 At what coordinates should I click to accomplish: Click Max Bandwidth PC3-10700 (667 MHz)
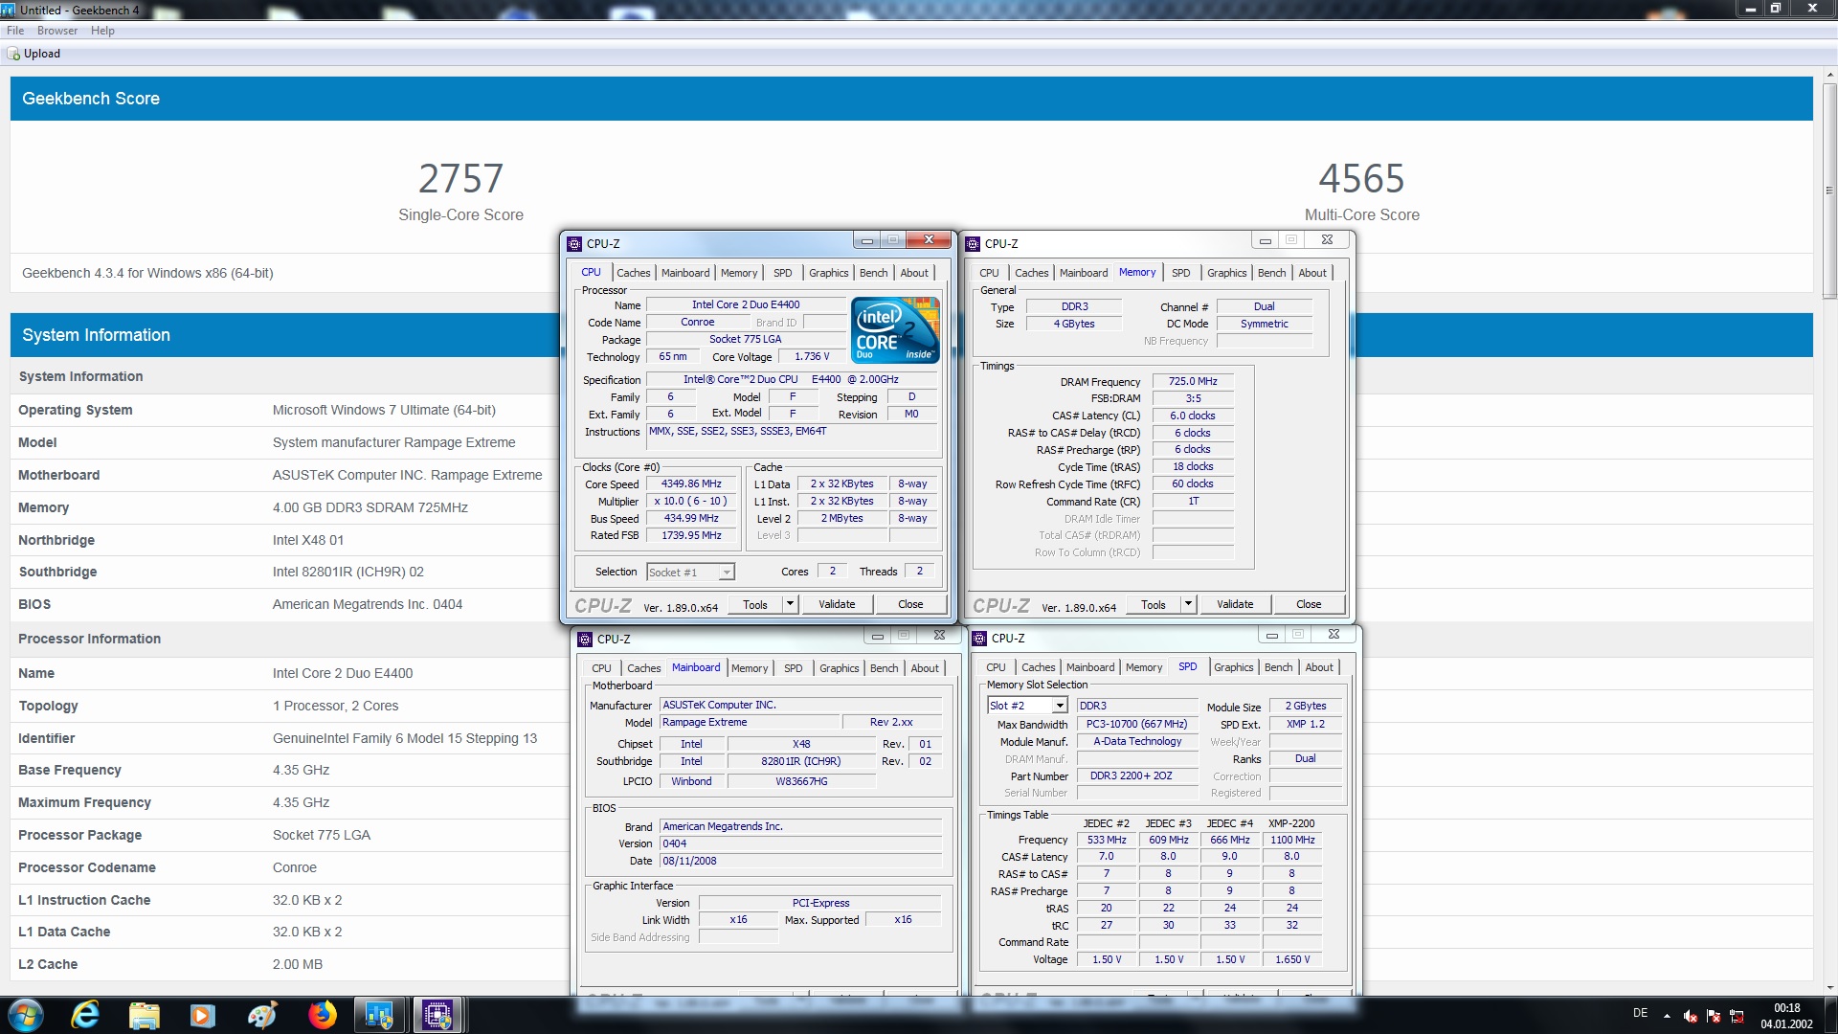click(1137, 725)
